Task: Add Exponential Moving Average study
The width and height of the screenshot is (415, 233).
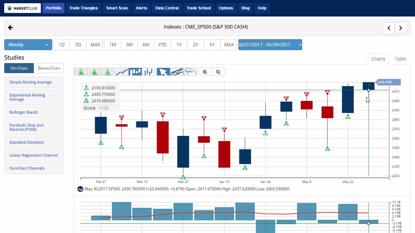Action: pyautogui.click(x=34, y=97)
